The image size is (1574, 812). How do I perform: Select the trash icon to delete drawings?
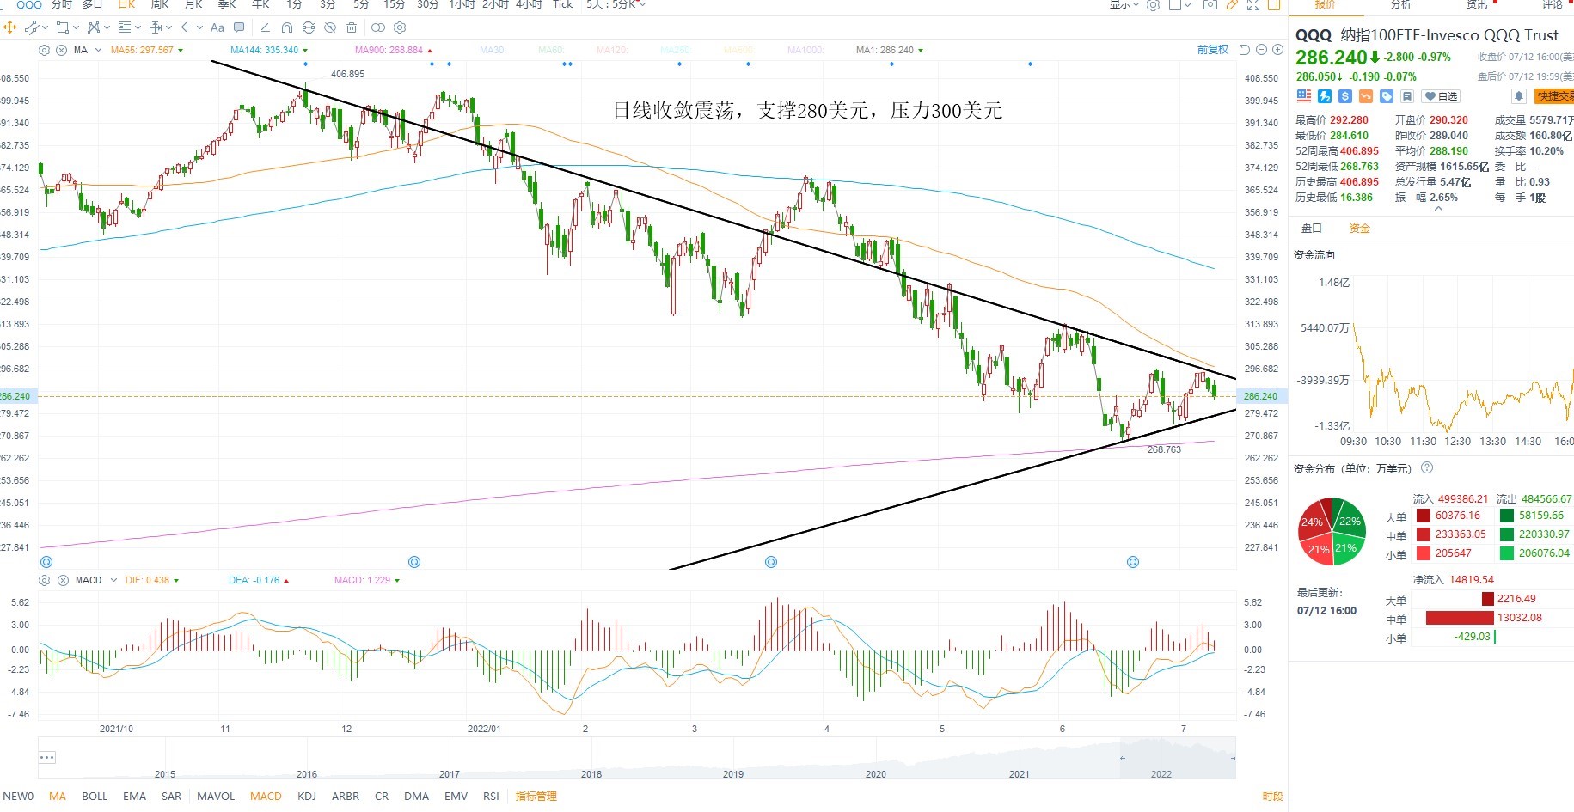tap(352, 27)
